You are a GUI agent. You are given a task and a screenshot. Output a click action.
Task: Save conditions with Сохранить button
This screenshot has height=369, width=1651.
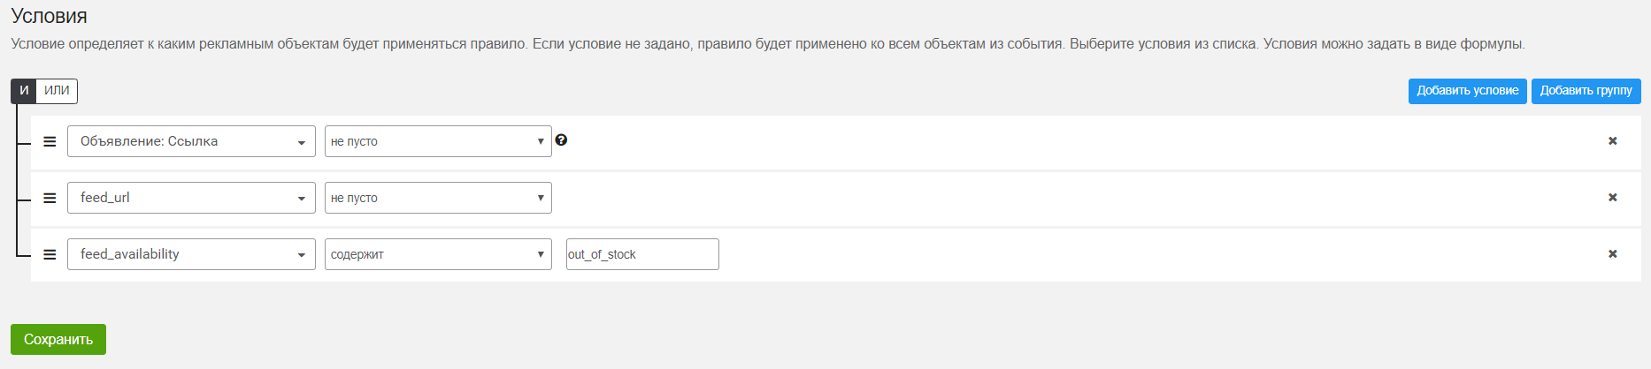58,339
